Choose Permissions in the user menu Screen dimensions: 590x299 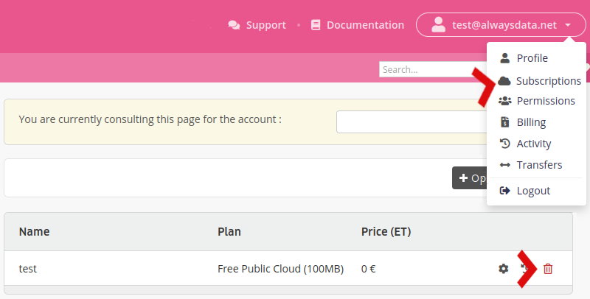point(545,101)
